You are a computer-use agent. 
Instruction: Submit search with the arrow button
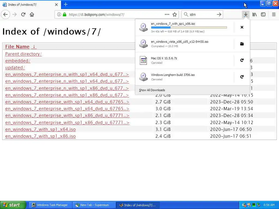[x=219, y=15]
